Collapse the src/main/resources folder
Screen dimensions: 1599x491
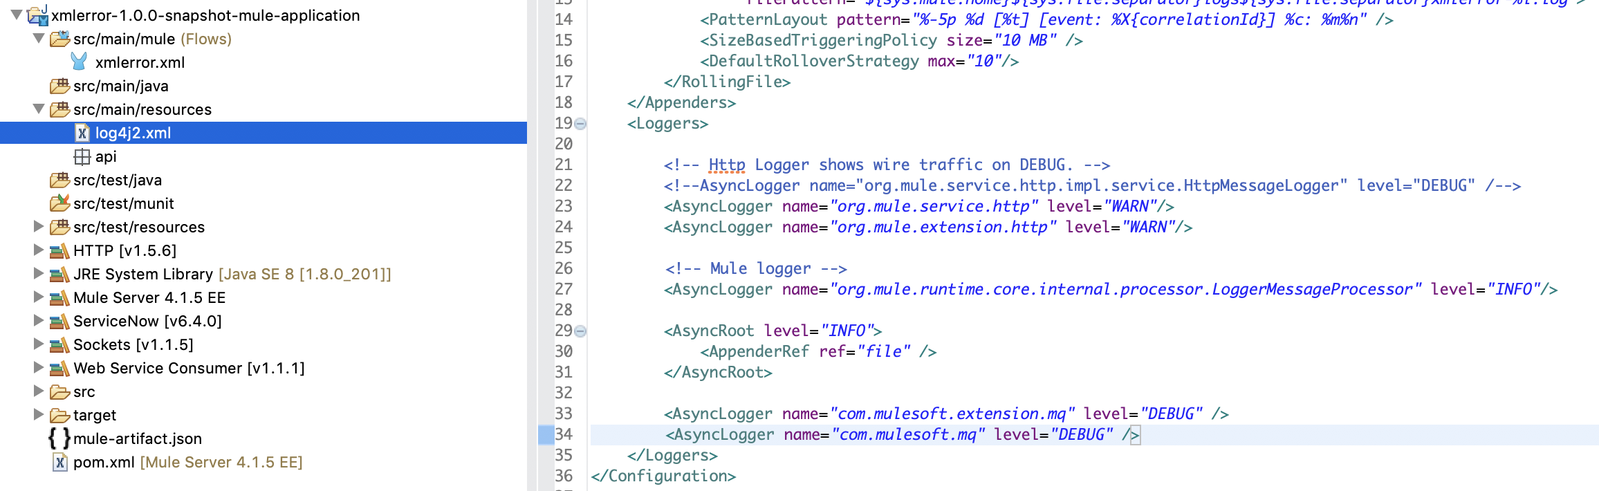click(x=39, y=109)
